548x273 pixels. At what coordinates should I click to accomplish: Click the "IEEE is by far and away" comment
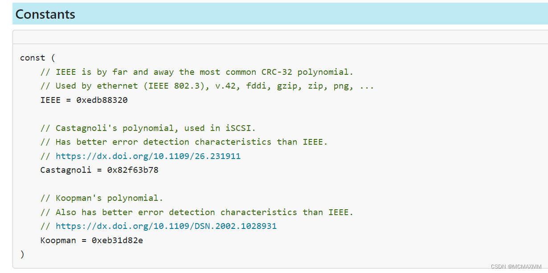click(x=196, y=72)
